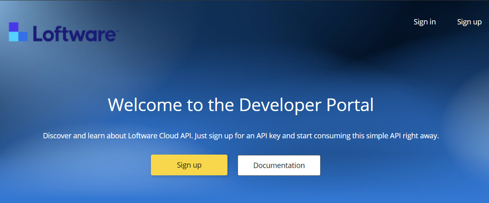489x203 pixels.
Task: Click the description paragraph under the heading
Action: tap(240, 136)
